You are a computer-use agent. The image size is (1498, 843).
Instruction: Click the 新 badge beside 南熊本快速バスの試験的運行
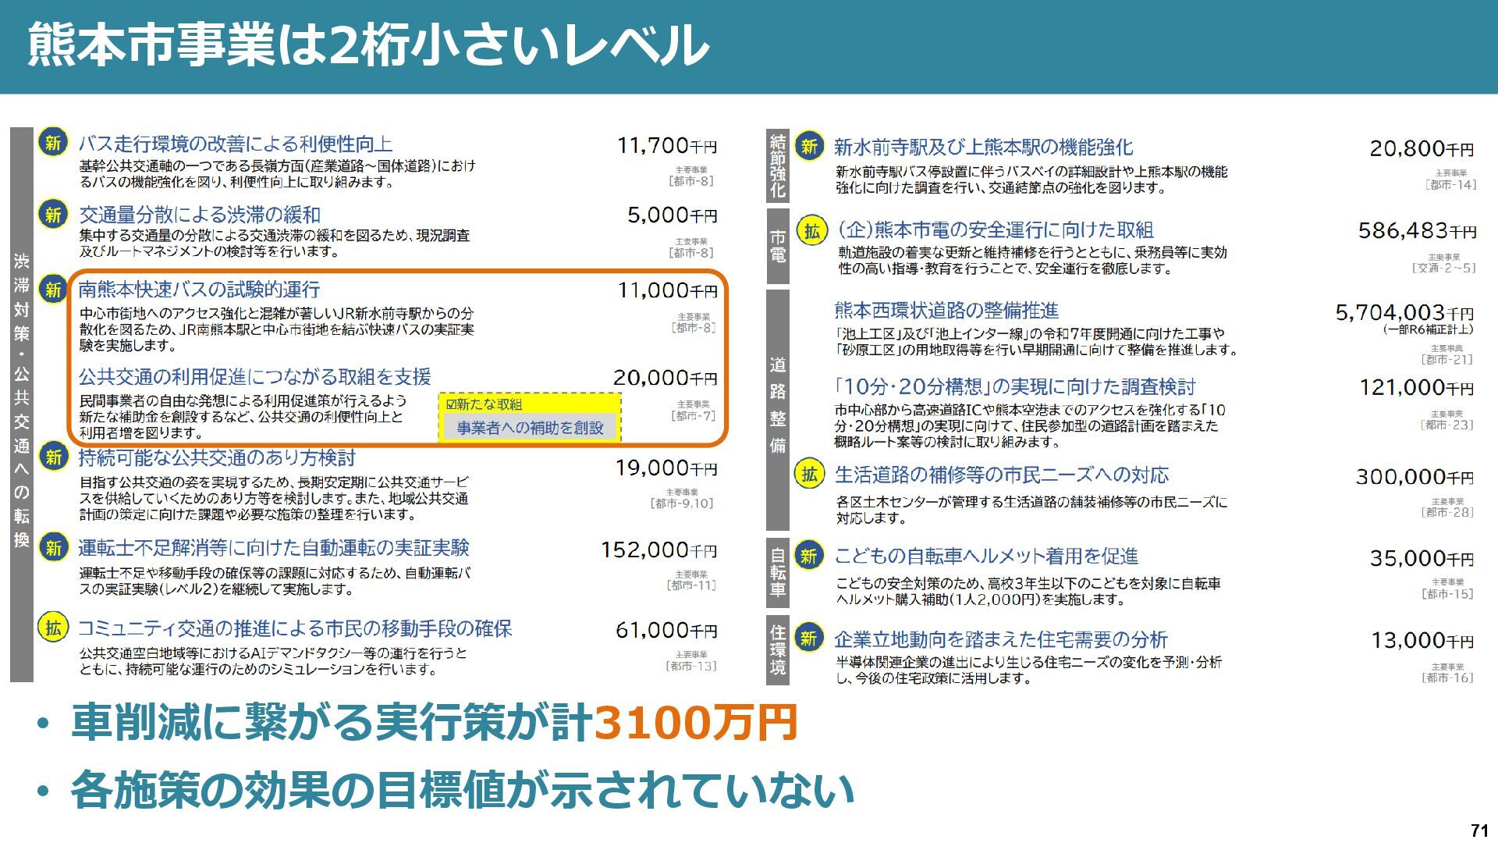(x=52, y=290)
